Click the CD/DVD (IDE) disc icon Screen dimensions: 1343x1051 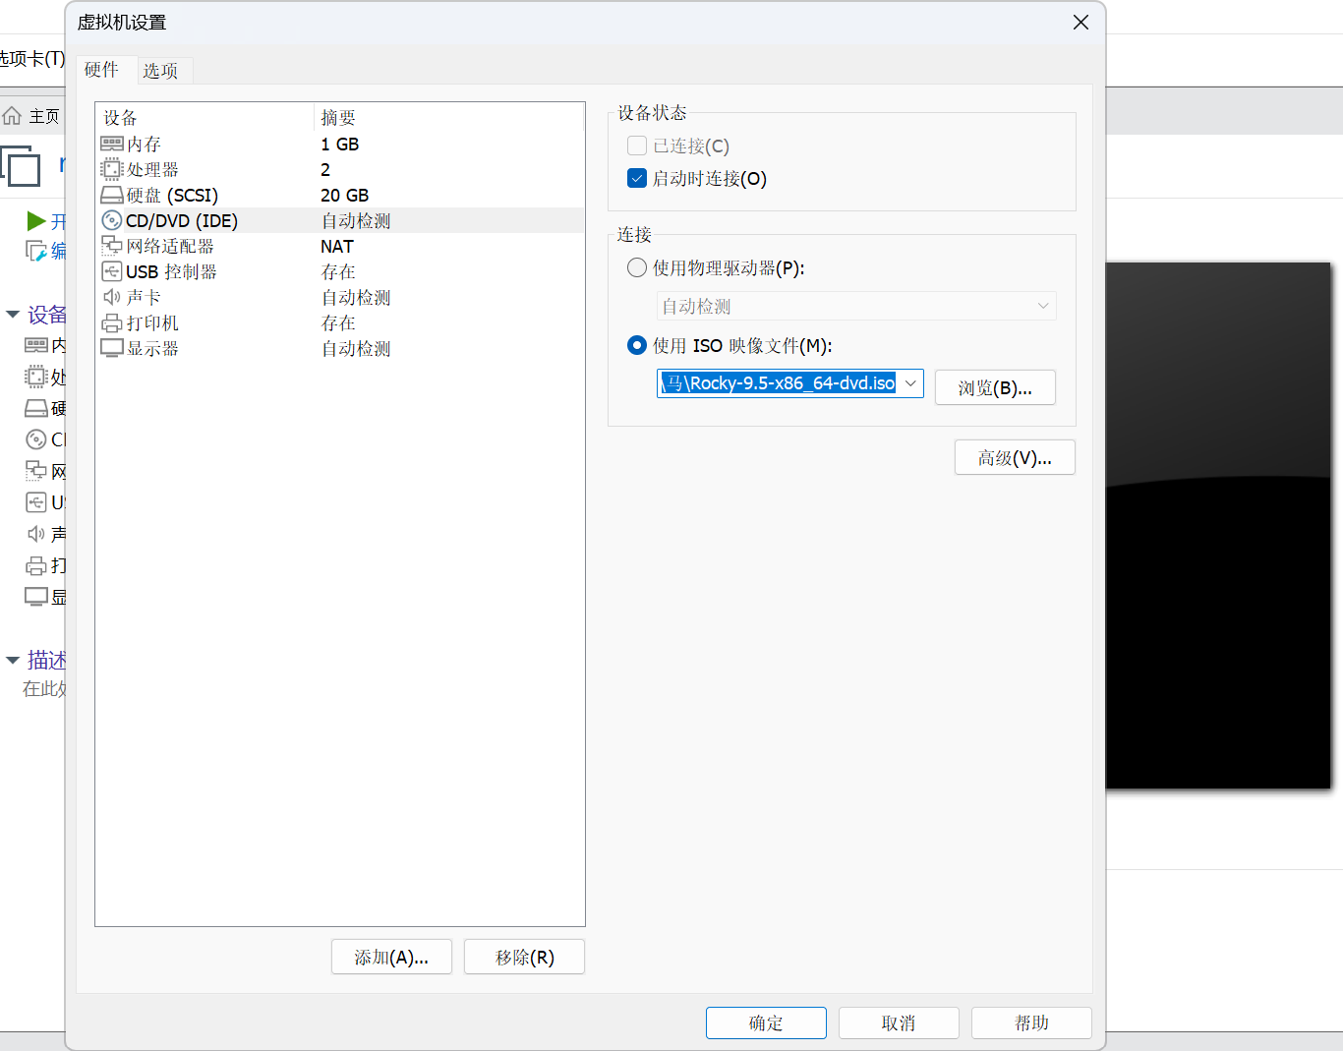(112, 221)
